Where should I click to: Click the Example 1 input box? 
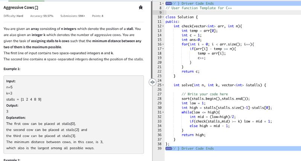[73, 114]
